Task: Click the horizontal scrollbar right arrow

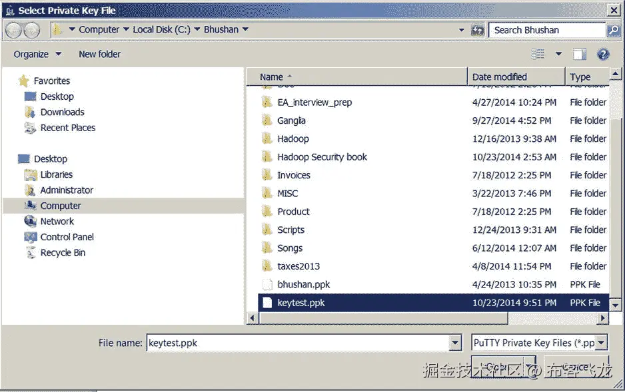Action: point(602,318)
